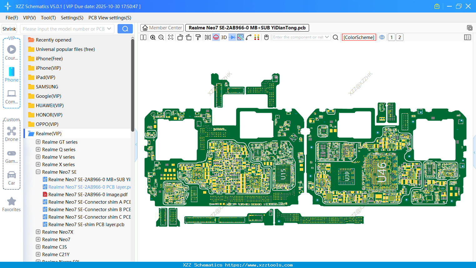The height and width of the screenshot is (268, 476).
Task: Switch to Realme Neo7 SE-2AB966-0 MB+SUB YiDianTong.pcb tab
Action: pos(247,28)
